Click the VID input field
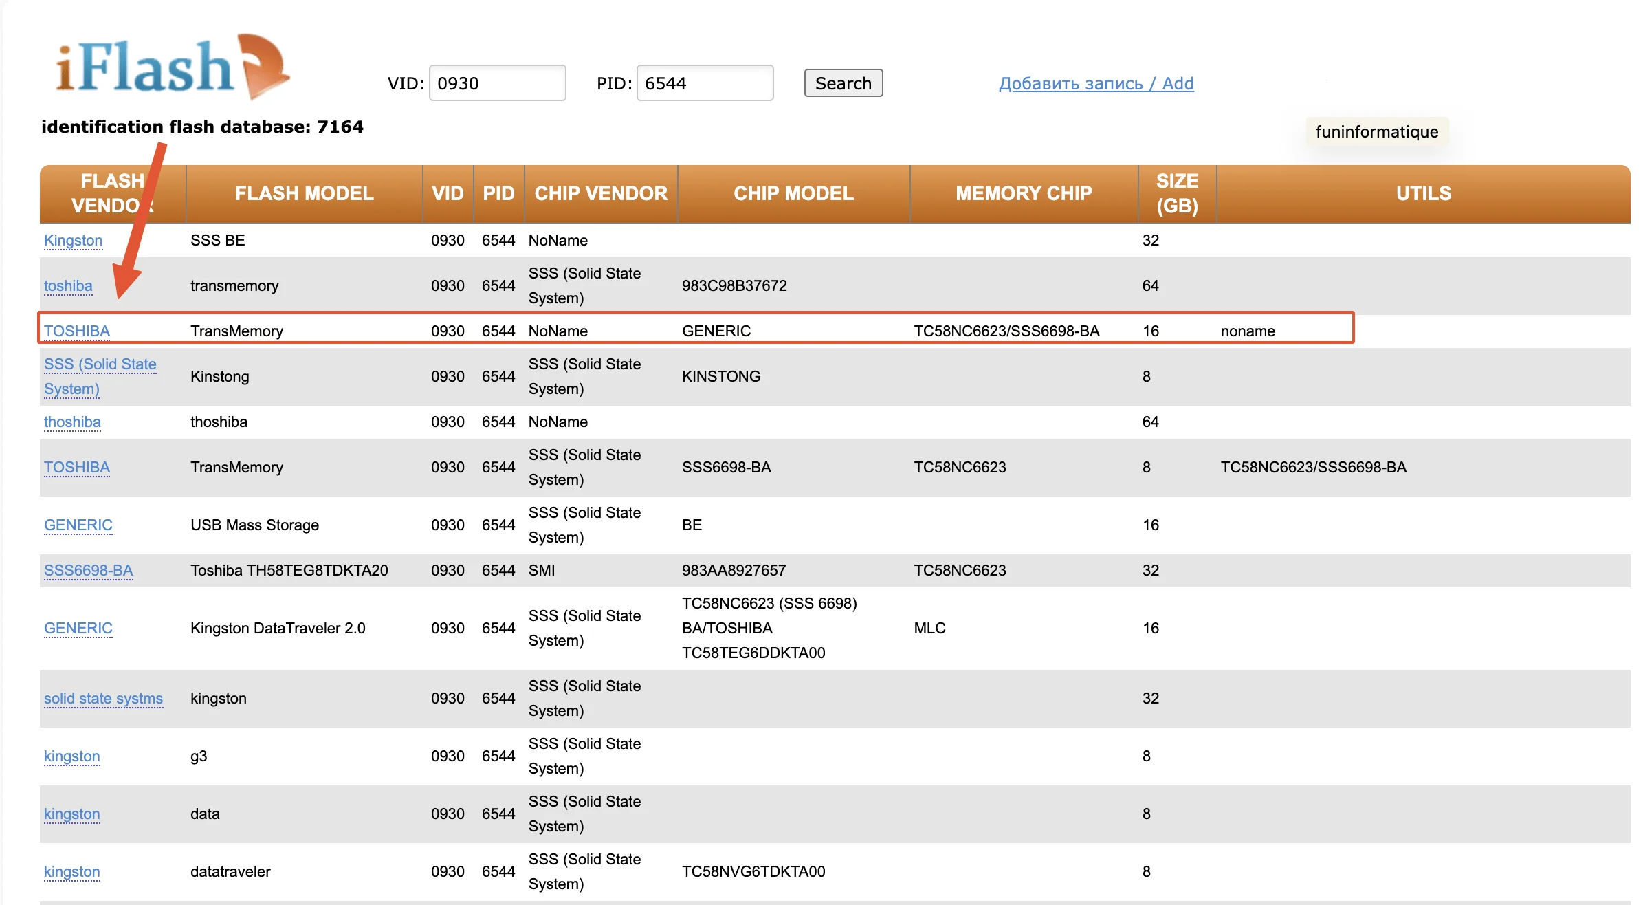 click(x=497, y=83)
